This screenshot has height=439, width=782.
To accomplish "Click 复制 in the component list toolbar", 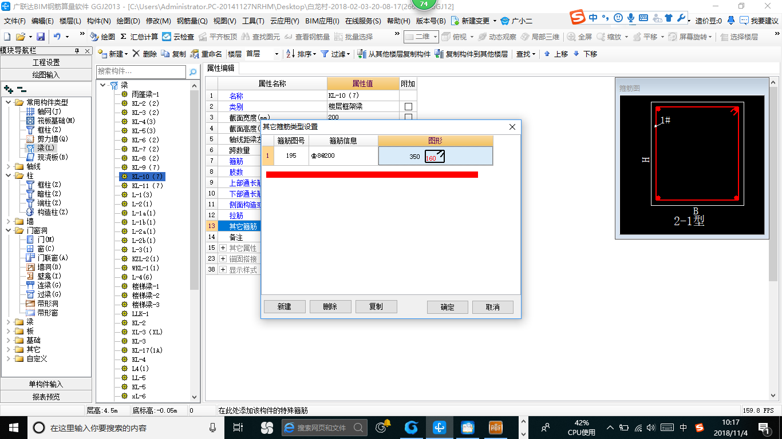I will pos(173,54).
